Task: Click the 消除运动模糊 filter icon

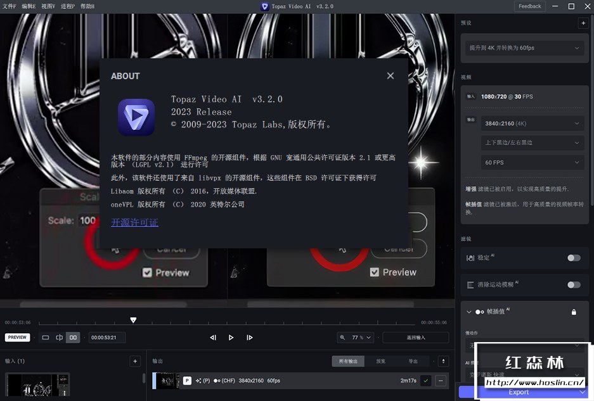Action: tap(470, 284)
